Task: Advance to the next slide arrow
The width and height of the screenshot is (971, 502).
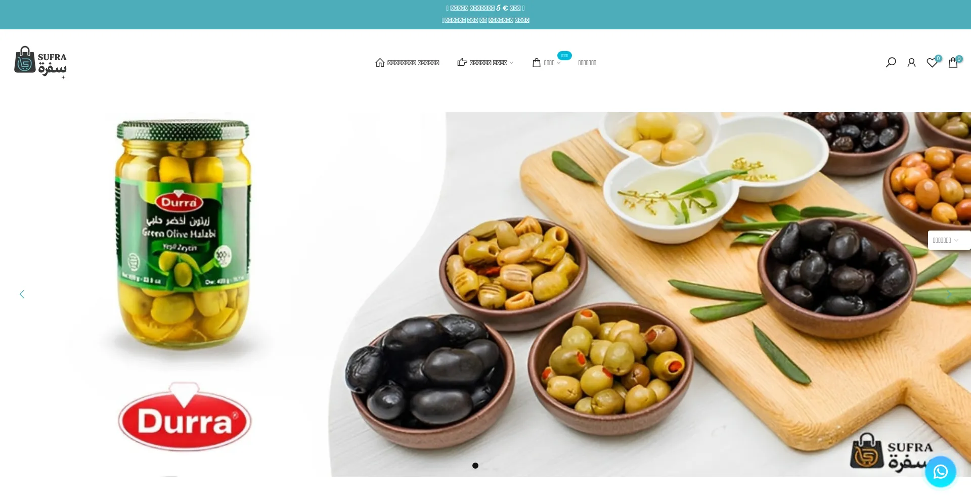Action: click(x=949, y=294)
